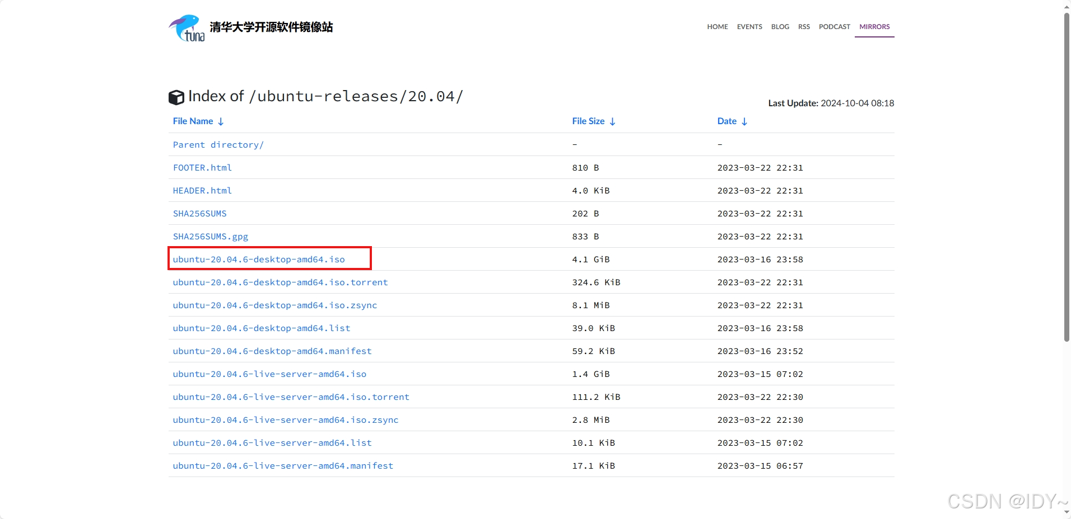Open ubuntu-20.04.6-desktop-amd64.iso.zsync link

point(275,305)
